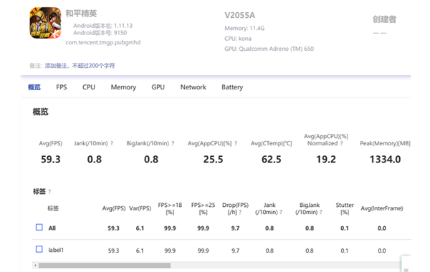Click the left arrow of horizontal scrollbar
This screenshot has height=272, width=430.
35,266
